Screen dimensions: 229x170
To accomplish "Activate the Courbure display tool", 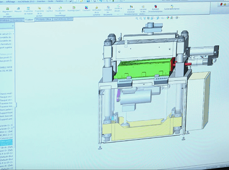I will pos(86,9).
